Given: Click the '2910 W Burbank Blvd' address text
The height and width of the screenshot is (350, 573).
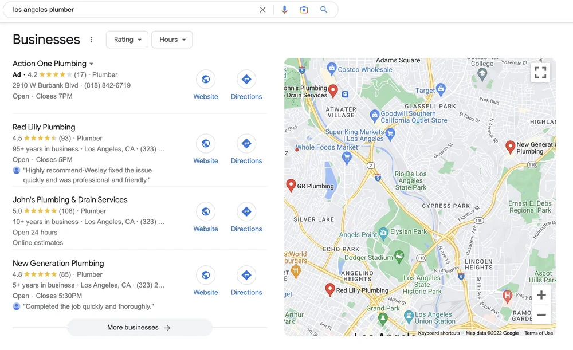Looking at the screenshot, I should [x=45, y=85].
